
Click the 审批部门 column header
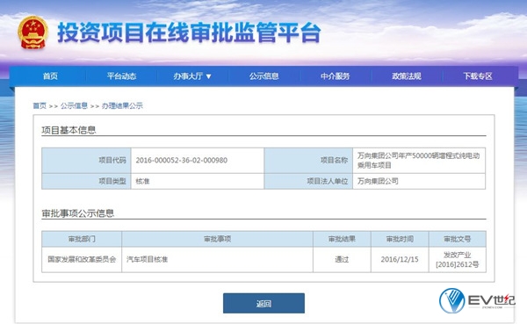82,239
